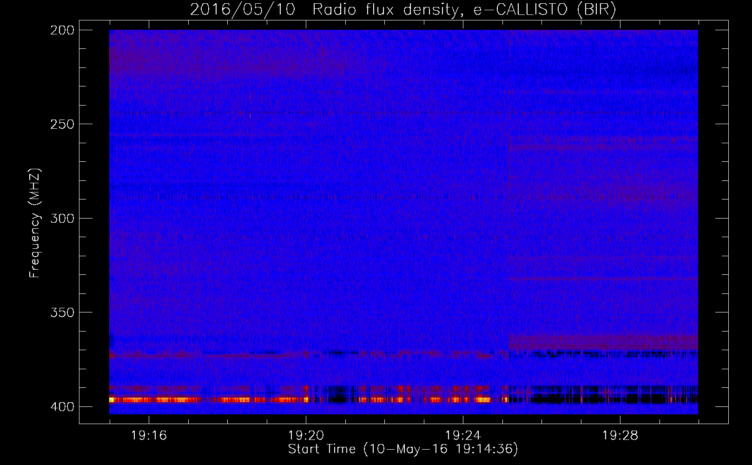Select the '350' frequency axis label
Viewport: 752px width, 465px height.
pyautogui.click(x=62, y=312)
